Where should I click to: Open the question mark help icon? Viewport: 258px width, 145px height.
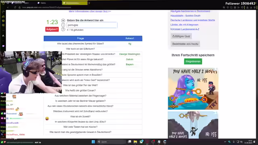pyautogui.click(x=63, y=29)
